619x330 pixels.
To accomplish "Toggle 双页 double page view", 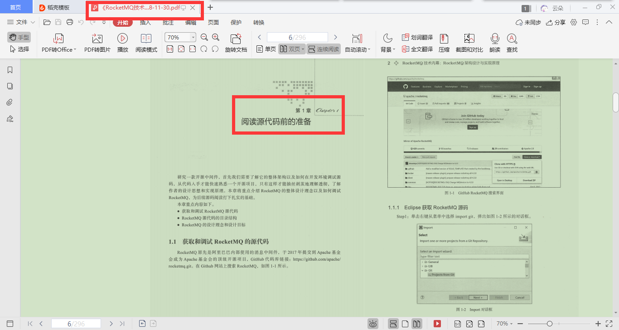I will pyautogui.click(x=289, y=49).
